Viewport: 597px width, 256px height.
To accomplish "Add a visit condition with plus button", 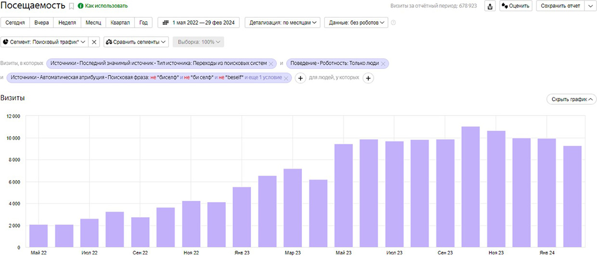I will (300, 78).
